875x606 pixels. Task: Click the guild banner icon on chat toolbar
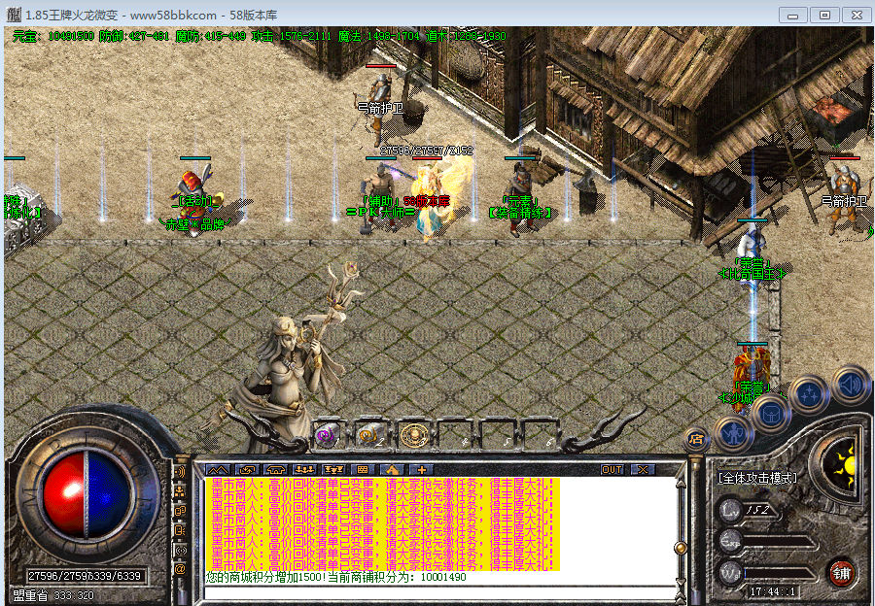(x=333, y=469)
